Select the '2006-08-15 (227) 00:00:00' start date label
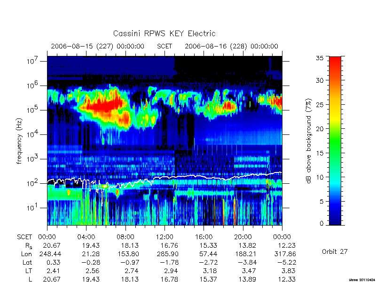The height and width of the screenshot is (282, 376). tap(98, 46)
